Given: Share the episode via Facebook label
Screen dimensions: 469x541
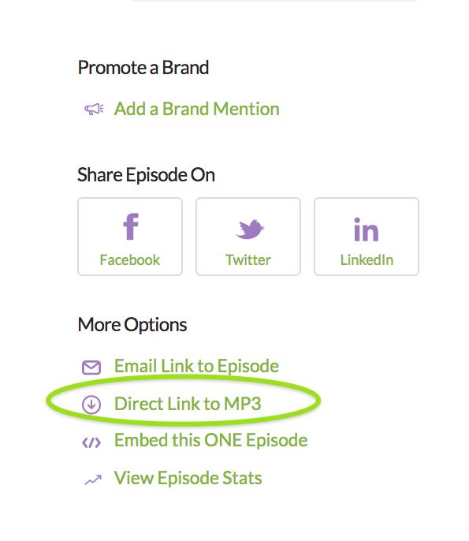Looking at the screenshot, I should (129, 259).
